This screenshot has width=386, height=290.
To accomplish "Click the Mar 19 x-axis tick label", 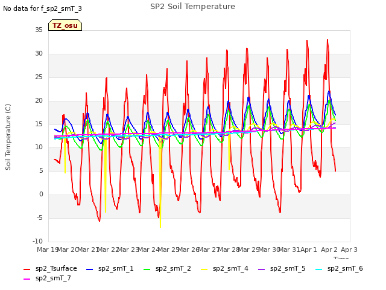I will click(48, 250).
